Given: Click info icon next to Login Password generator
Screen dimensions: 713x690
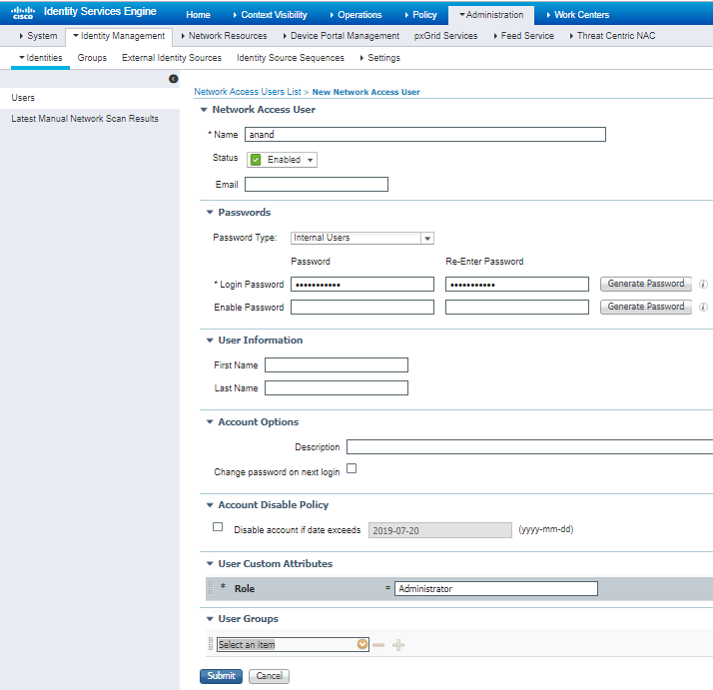Looking at the screenshot, I should [703, 284].
